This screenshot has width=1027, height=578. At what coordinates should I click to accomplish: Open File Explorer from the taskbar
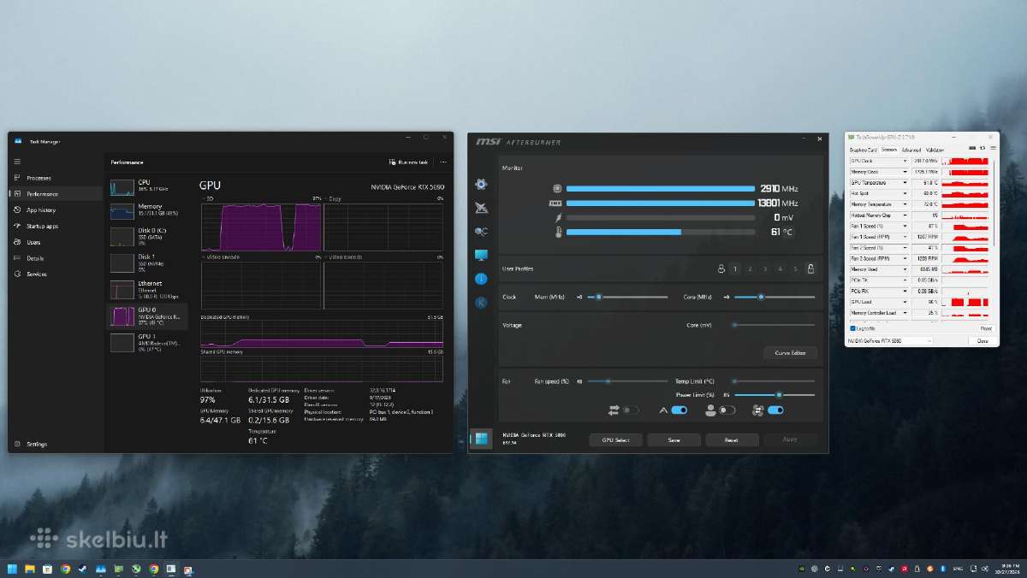coord(30,569)
